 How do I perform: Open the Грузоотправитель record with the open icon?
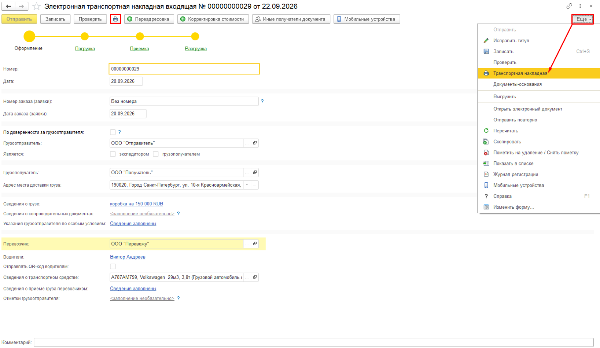pyautogui.click(x=255, y=143)
